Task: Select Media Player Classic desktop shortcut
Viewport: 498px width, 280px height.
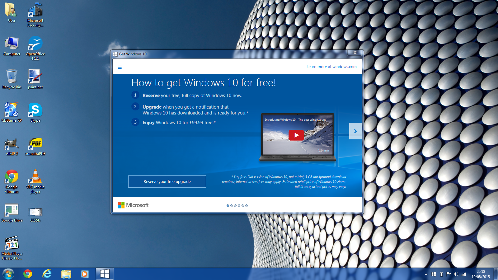Action: pyautogui.click(x=12, y=248)
